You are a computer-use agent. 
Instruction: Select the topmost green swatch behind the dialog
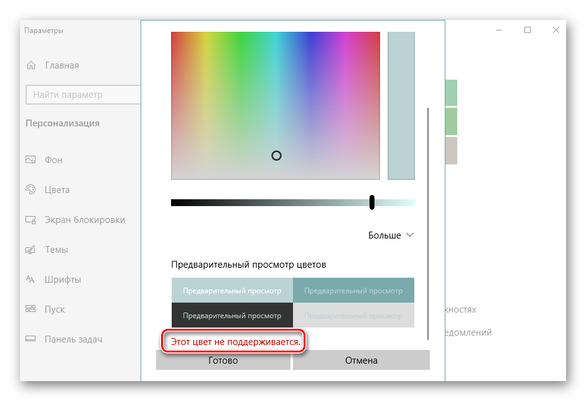click(x=451, y=92)
